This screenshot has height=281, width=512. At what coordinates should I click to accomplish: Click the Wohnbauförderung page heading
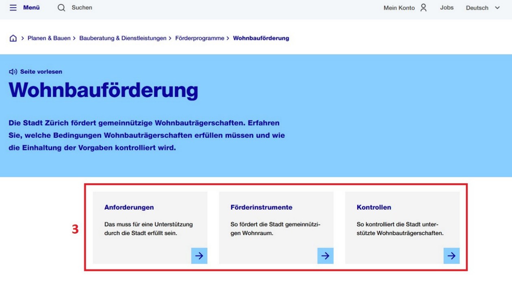coord(103,90)
